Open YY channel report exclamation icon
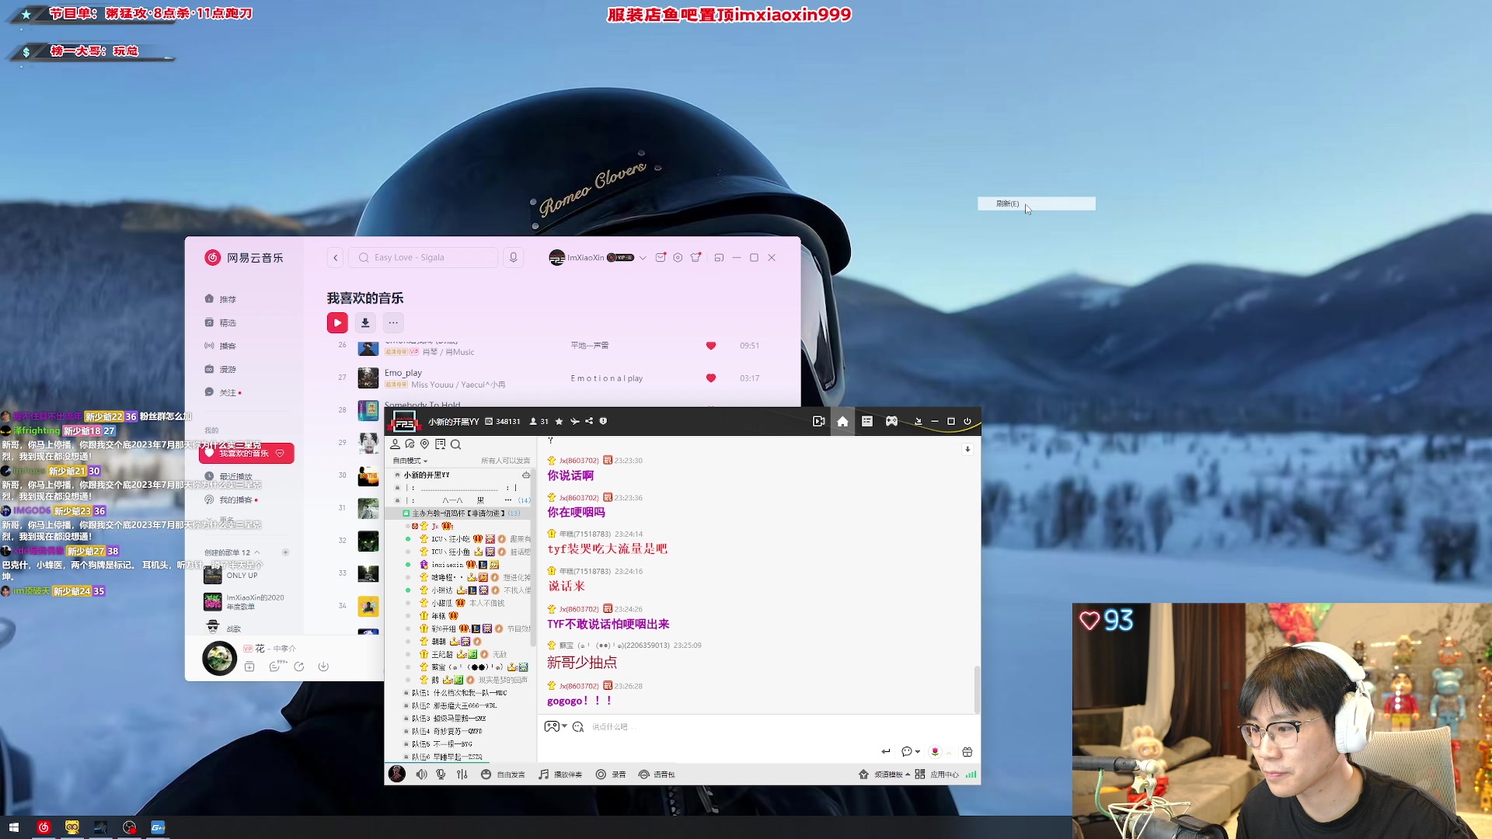Viewport: 1492px width, 839px height. point(603,421)
